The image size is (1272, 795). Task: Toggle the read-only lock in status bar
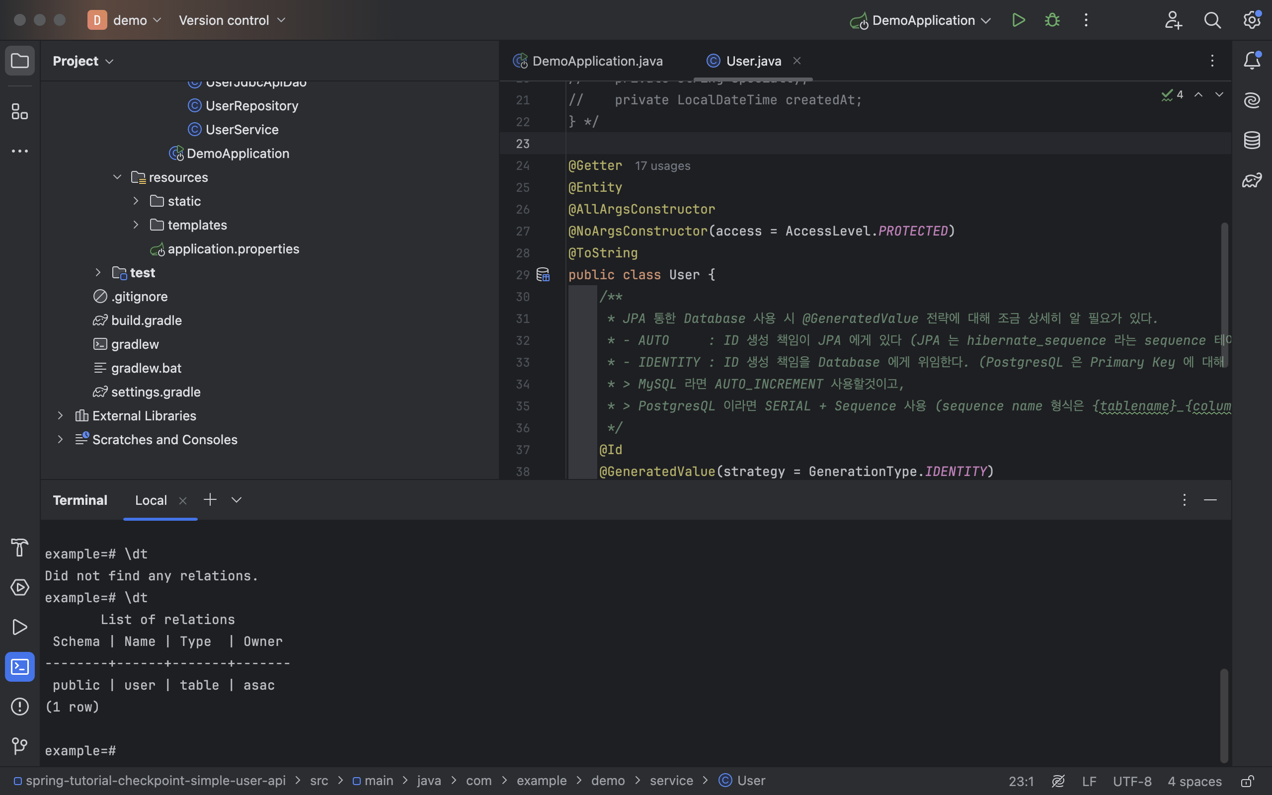(x=1247, y=781)
